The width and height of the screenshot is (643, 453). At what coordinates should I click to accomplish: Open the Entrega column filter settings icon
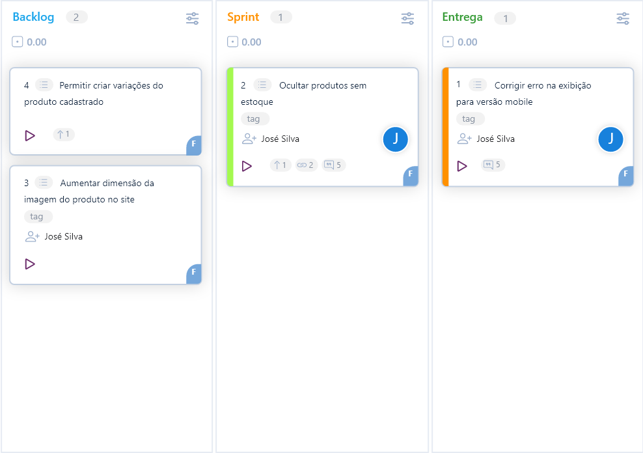(x=623, y=18)
